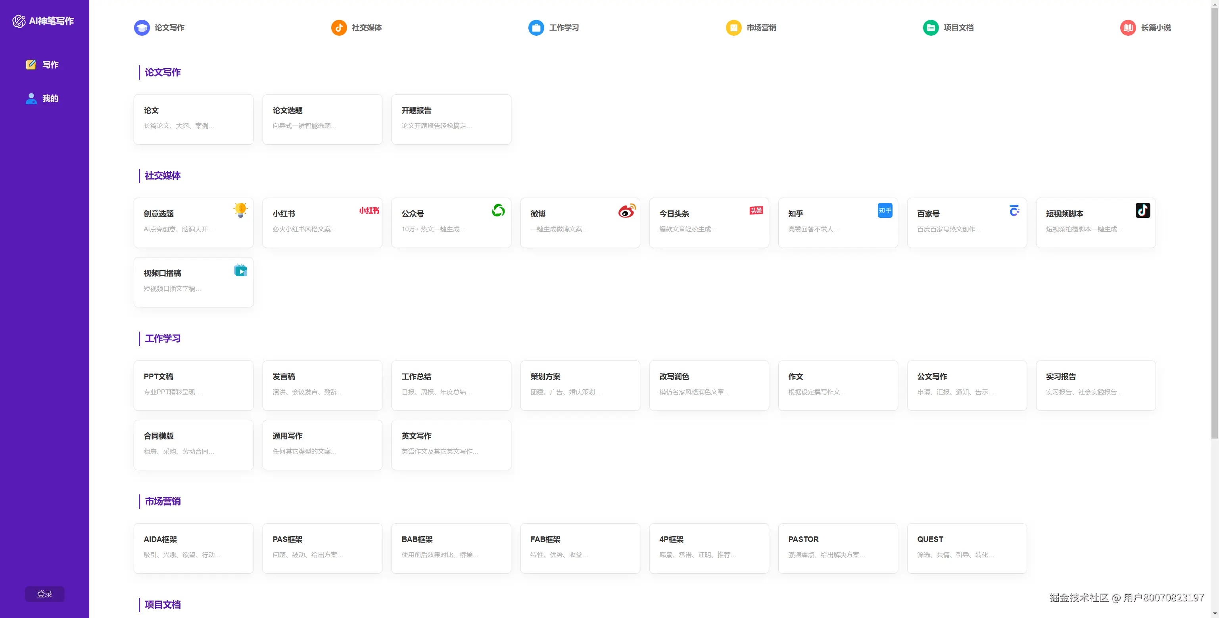Open the 写作 sidebar pencil icon
This screenshot has height=618, width=1219.
click(x=31, y=65)
